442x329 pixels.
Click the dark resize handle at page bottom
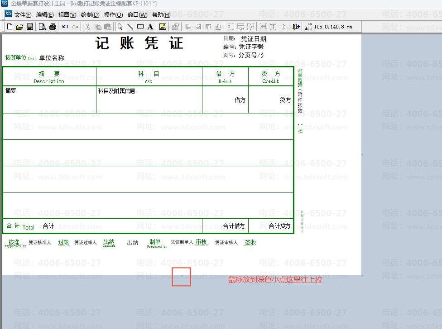point(182,275)
